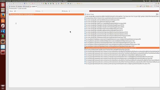
Task: Click Compare Actual With Expected icon
Action: (158, 14)
